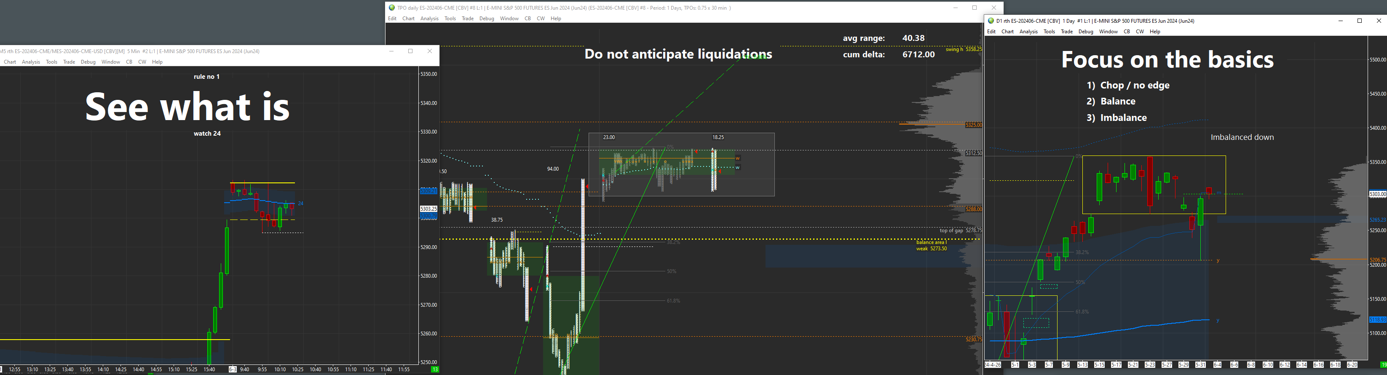Click the 5206.75 price label in 1 Day window
The image size is (1387, 375).
point(1377,260)
